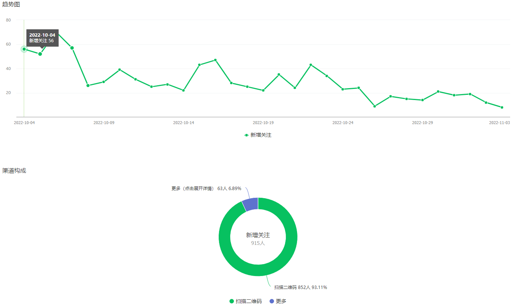525x306 pixels.
Task: Click the 2022-10-04 dark tooltip box
Action: coord(42,38)
